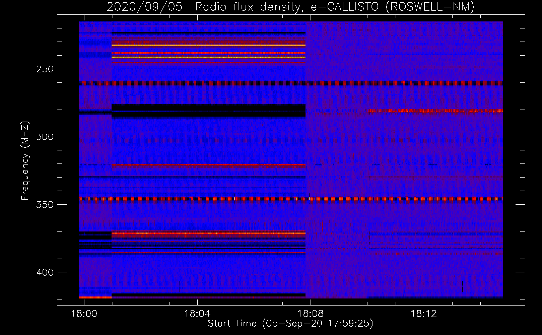Click the 350 frequency tick label
The width and height of the screenshot is (542, 335).
(45, 205)
